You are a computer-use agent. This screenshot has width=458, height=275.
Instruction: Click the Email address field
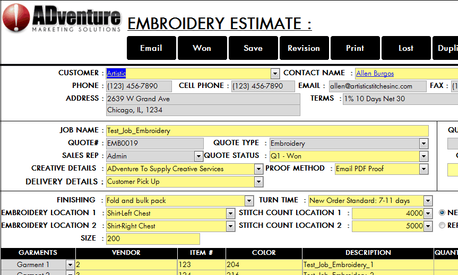(x=377, y=86)
